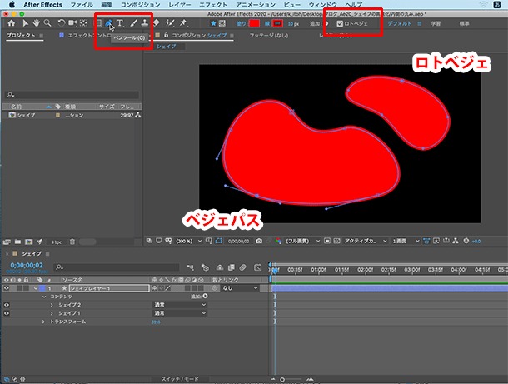This screenshot has height=384, width=508.
Task: Delete the selected project item with the trash icon
Action: point(72,242)
